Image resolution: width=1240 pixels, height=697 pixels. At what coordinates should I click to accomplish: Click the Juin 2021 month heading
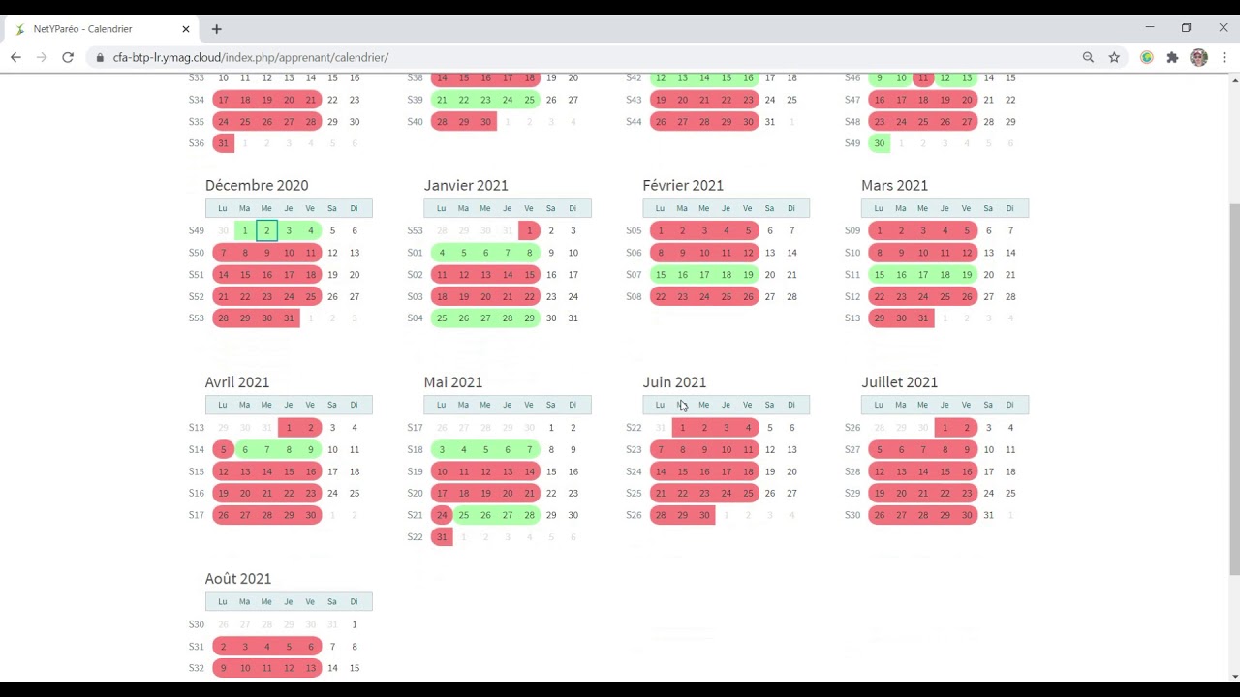[674, 382]
